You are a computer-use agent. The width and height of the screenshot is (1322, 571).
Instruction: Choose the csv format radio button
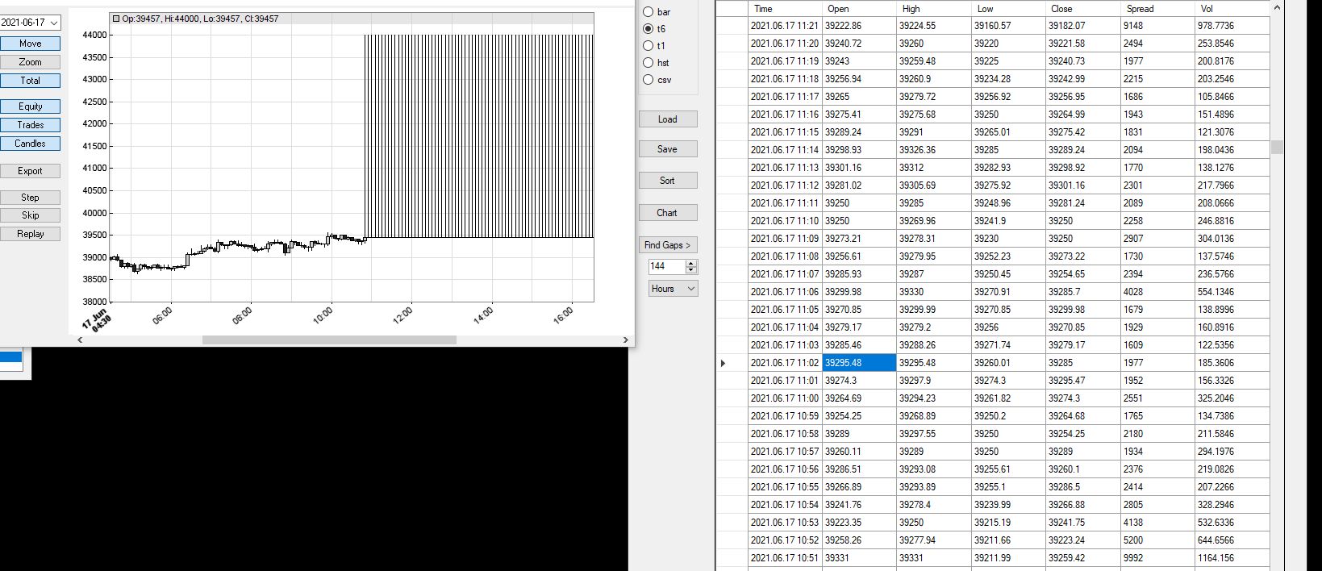point(648,80)
